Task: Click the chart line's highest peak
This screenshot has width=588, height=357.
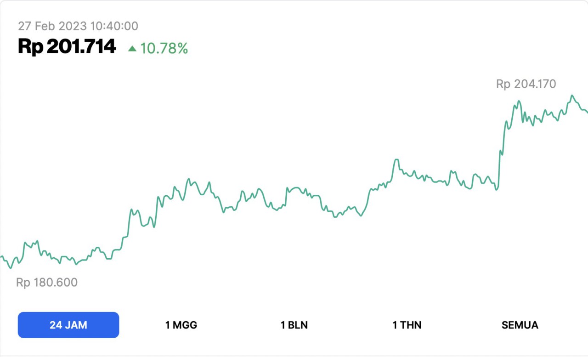Action: coord(572,96)
